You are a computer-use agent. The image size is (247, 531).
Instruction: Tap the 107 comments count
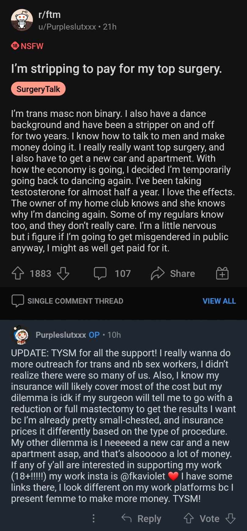click(123, 273)
